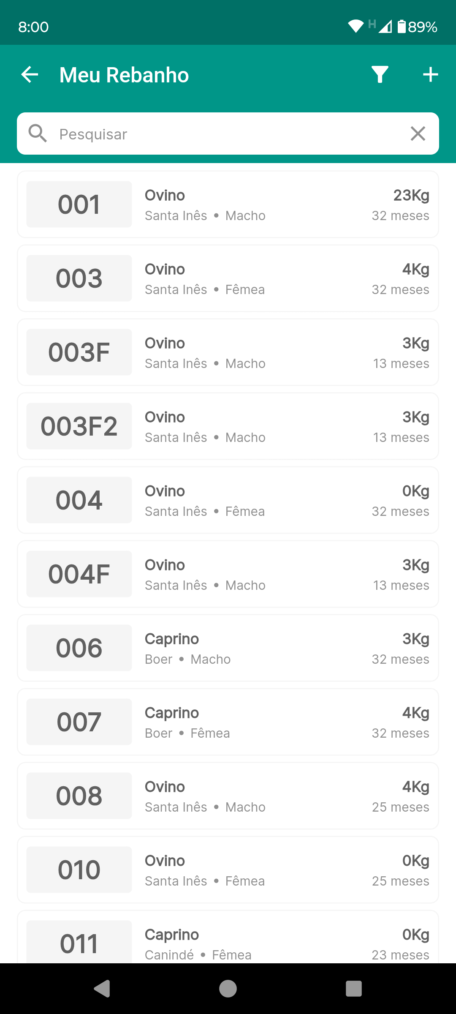Clear the search with the X icon
The height and width of the screenshot is (1014, 456).
click(418, 134)
